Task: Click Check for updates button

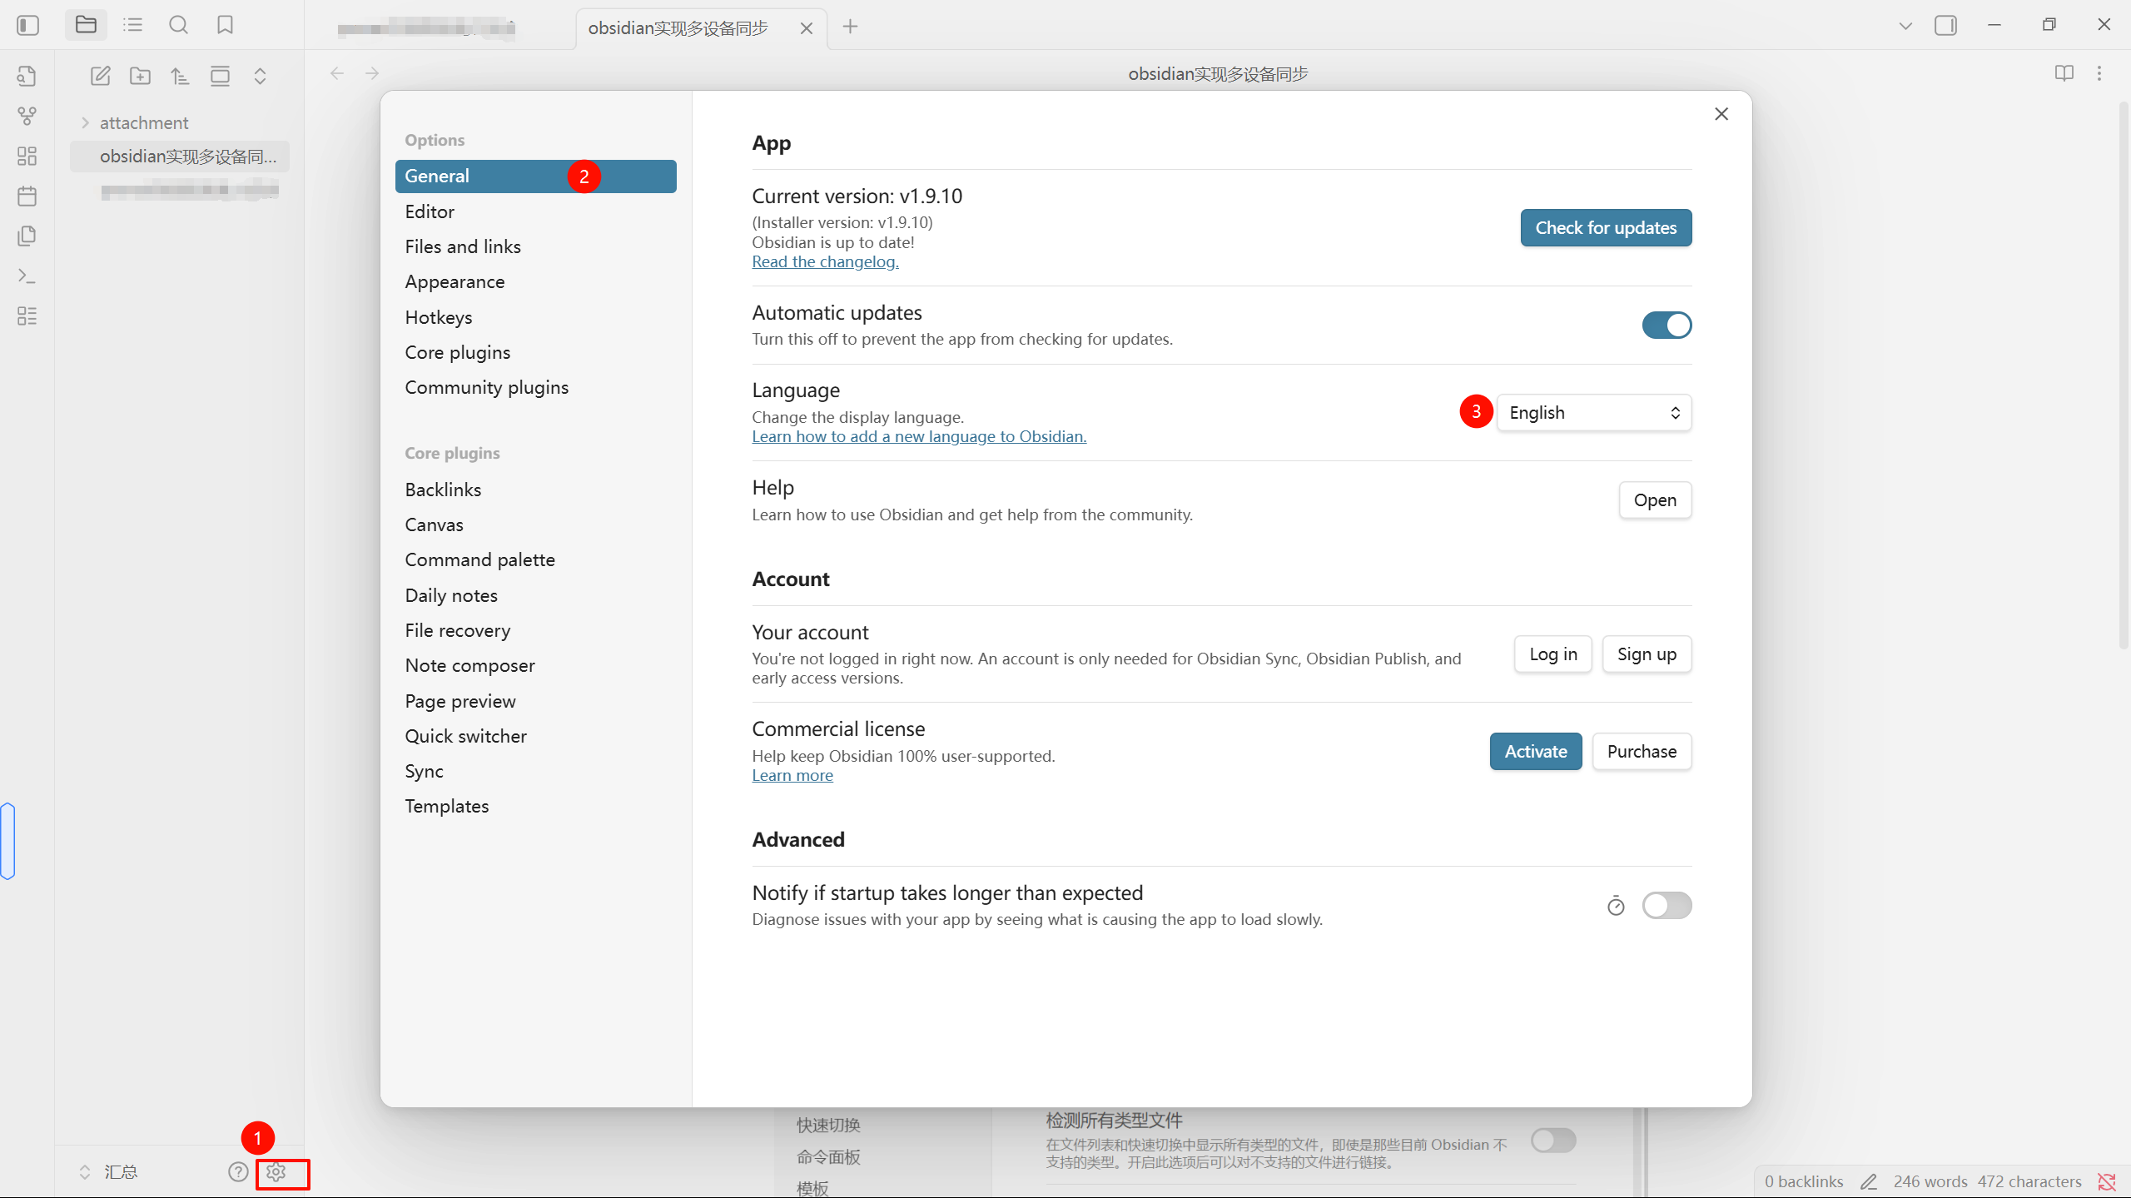Action: point(1606,228)
